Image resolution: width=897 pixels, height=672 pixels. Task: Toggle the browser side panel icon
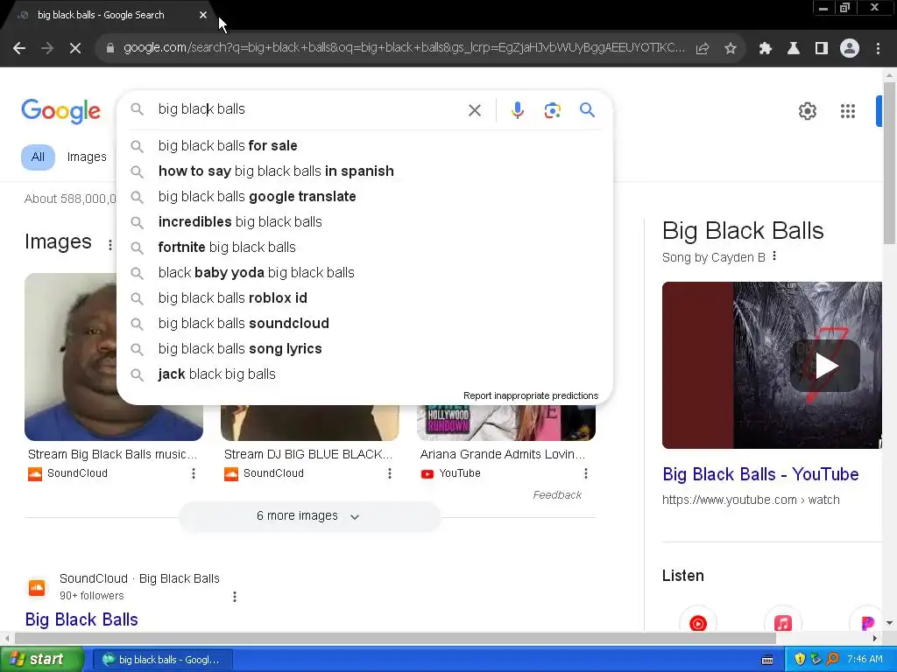(x=822, y=49)
